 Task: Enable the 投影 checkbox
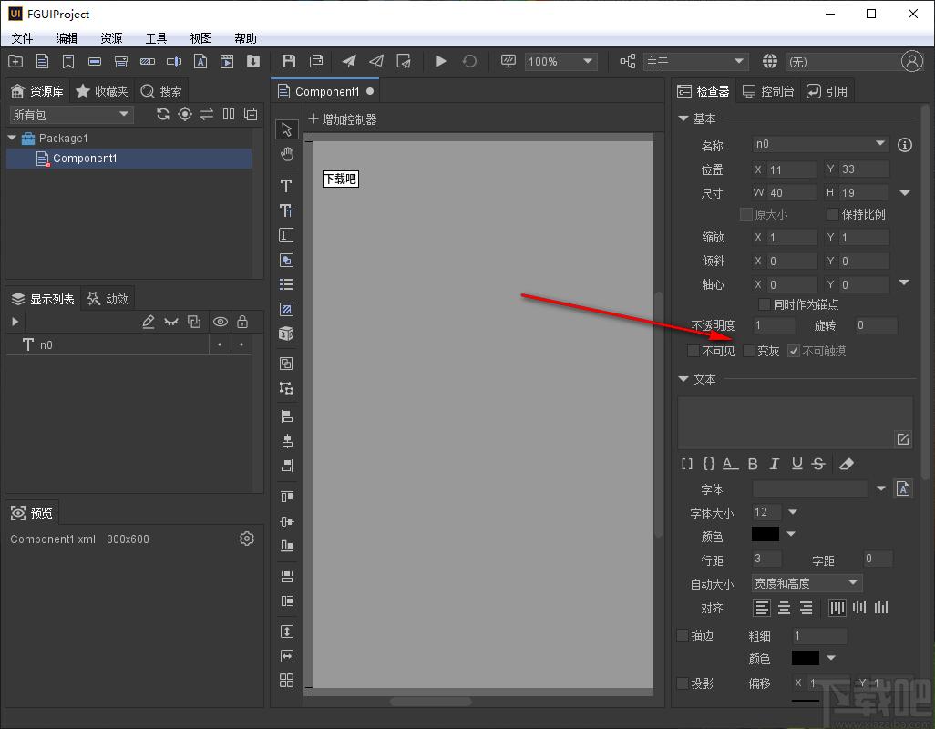683,683
